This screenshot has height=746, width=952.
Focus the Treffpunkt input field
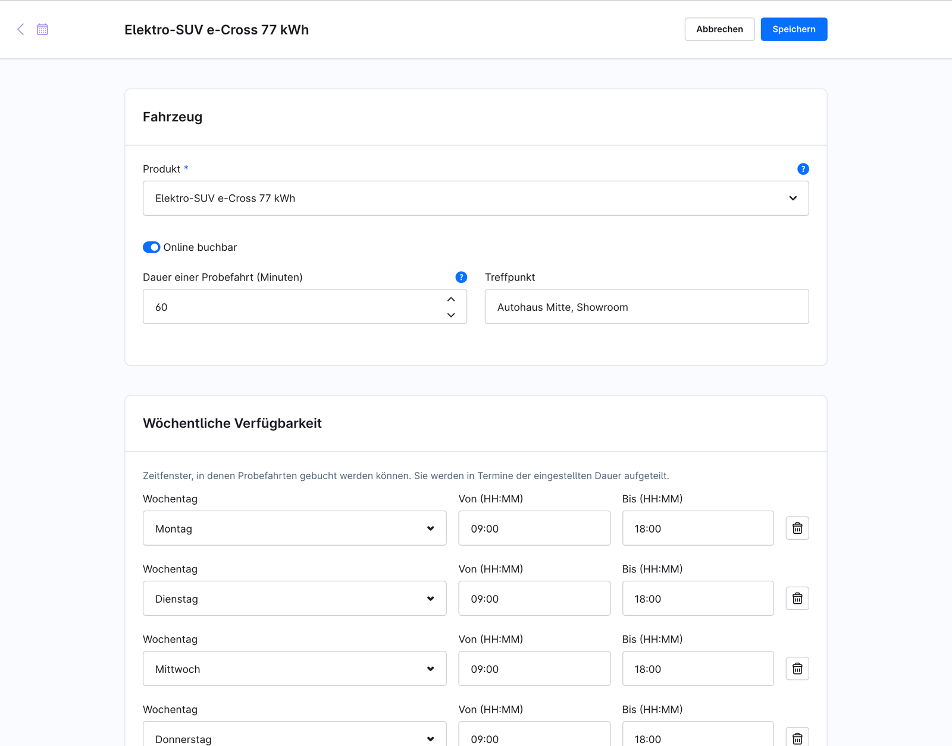tap(647, 307)
